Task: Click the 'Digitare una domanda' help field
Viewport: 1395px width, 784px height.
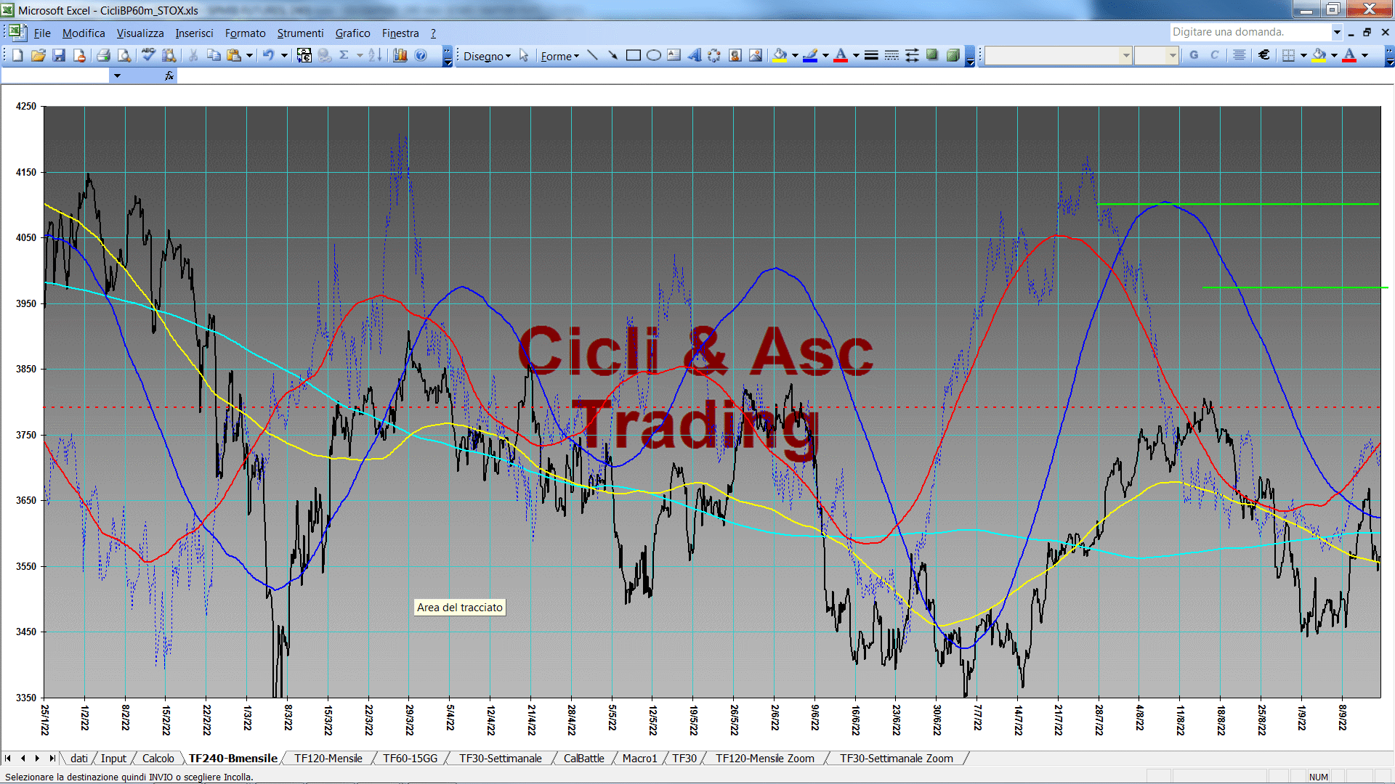Action: pos(1250,32)
